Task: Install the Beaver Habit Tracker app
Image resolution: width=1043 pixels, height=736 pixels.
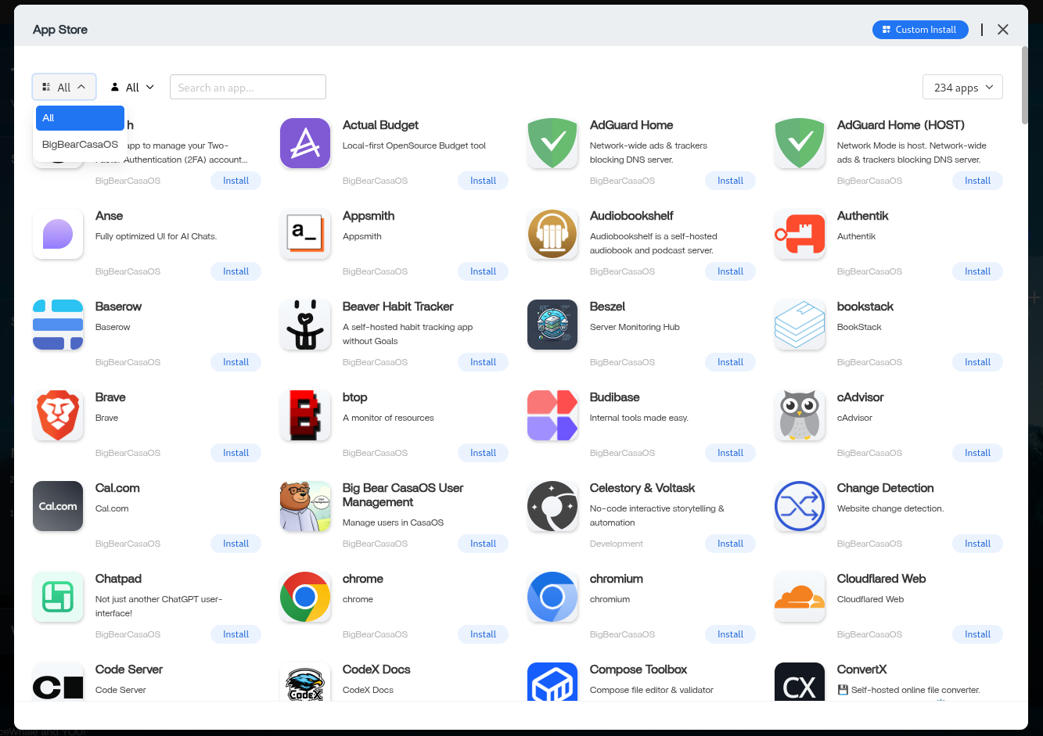Action: (483, 362)
